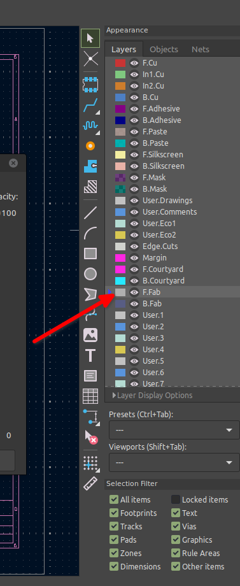Select the Draw Rectangle tool
240x586 pixels.
click(90, 254)
